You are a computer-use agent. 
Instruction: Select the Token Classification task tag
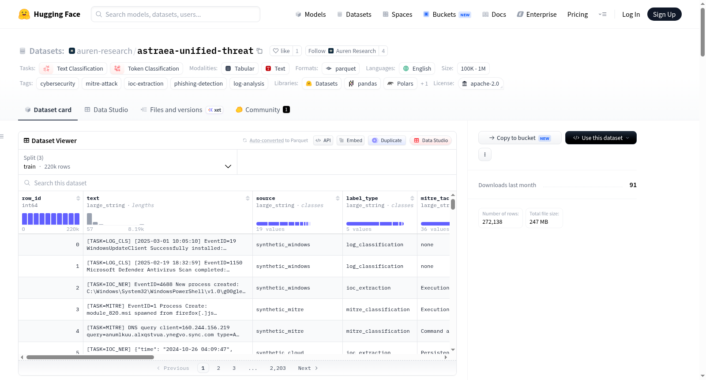tap(147, 68)
